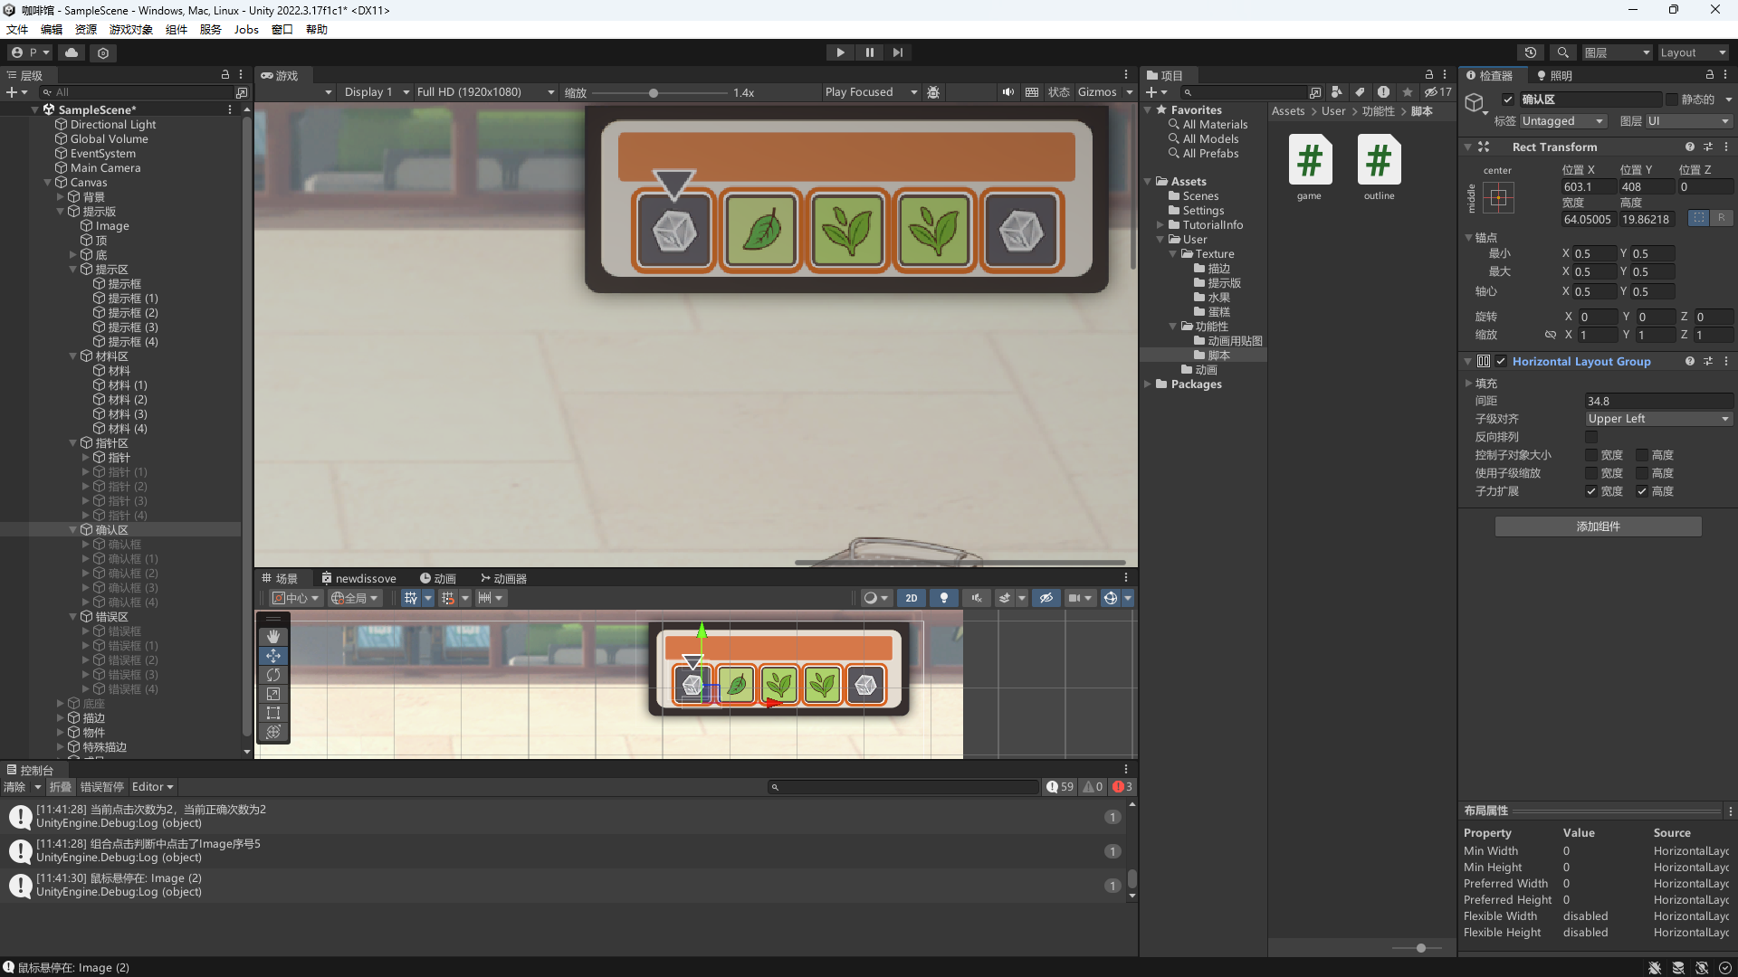Switch to the 动画器 tab
Image resolution: width=1738 pixels, height=977 pixels.
pos(503,578)
